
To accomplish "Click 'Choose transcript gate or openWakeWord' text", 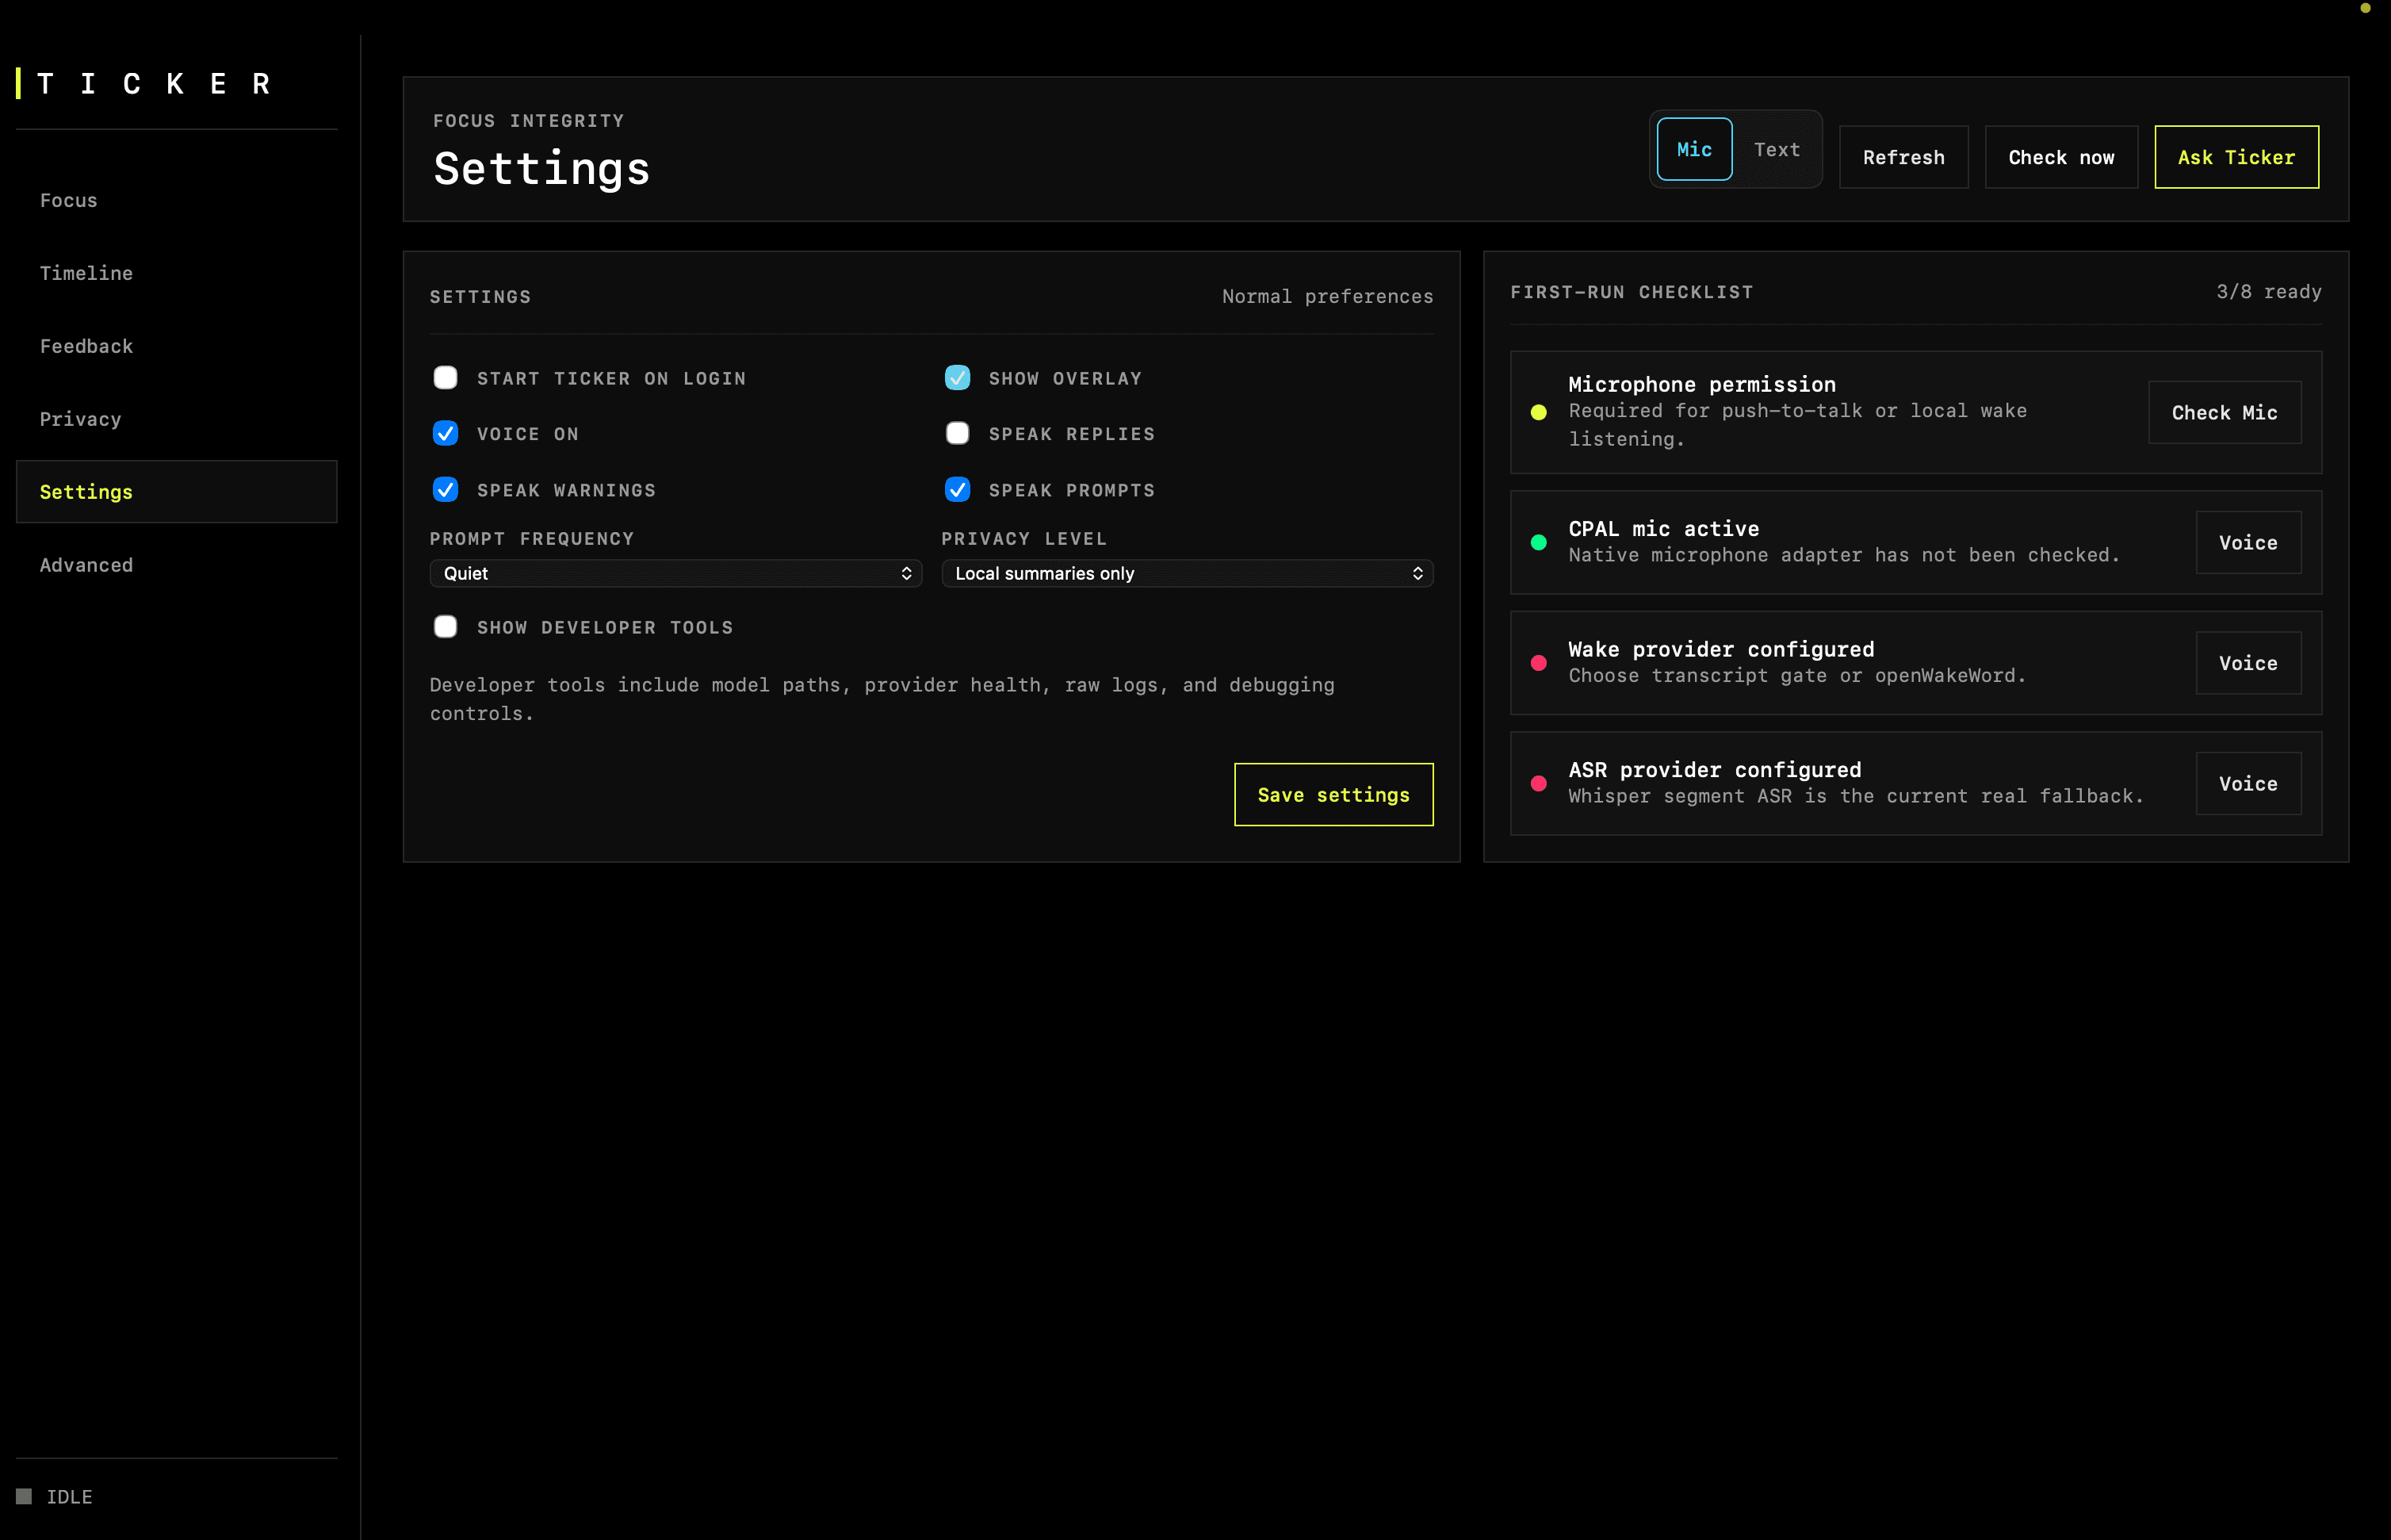I will click(x=1796, y=676).
